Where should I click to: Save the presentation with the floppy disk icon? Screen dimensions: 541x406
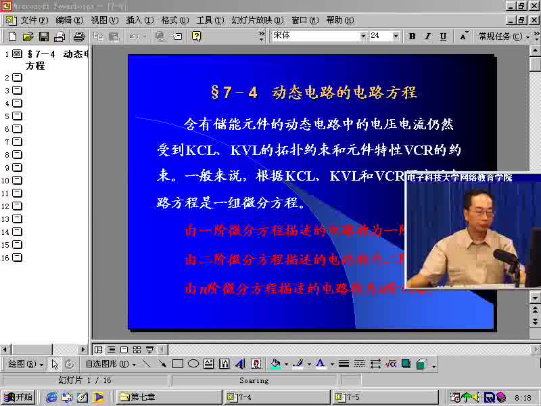click(44, 37)
